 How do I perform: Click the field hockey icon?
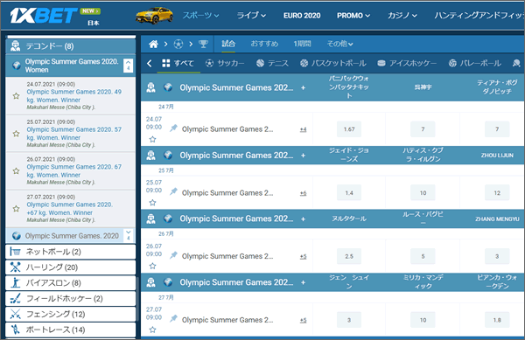[x=16, y=298]
